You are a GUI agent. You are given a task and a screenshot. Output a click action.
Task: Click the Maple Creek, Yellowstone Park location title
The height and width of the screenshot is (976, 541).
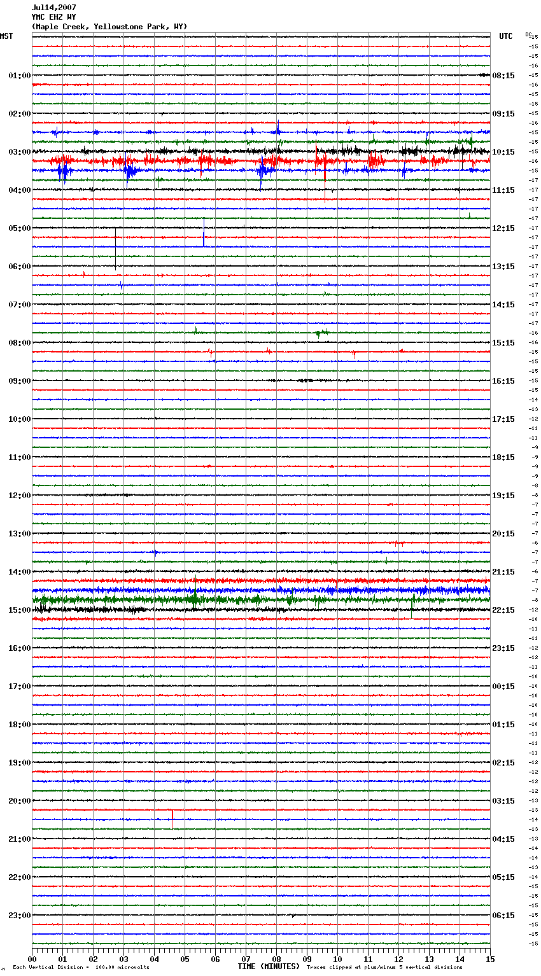(x=109, y=27)
